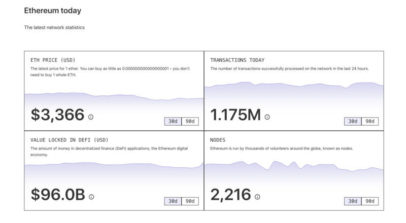Click the Value Locked in DeFi chart
Image resolution: width=406 pixels, height=223 pixels.
[x=114, y=172]
